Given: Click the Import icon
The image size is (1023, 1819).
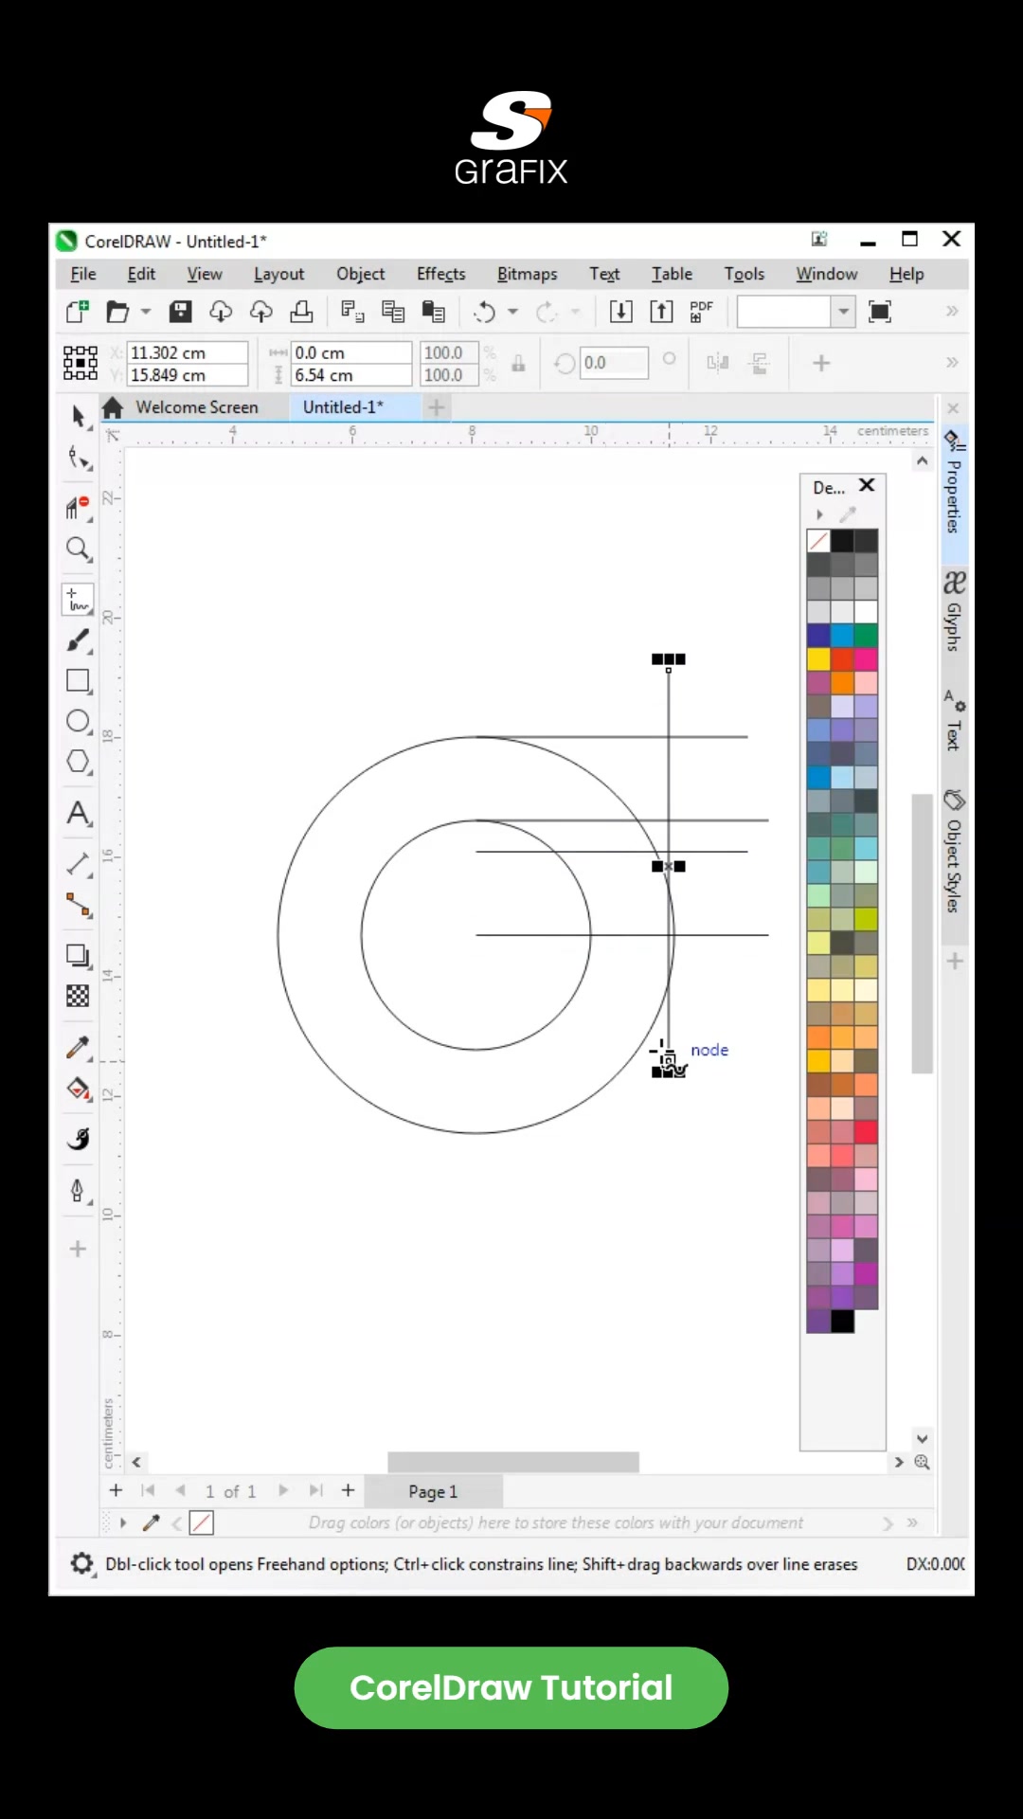Looking at the screenshot, I should click(x=620, y=312).
